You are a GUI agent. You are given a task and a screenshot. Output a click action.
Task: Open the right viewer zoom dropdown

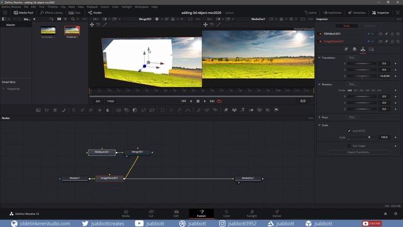point(210,19)
